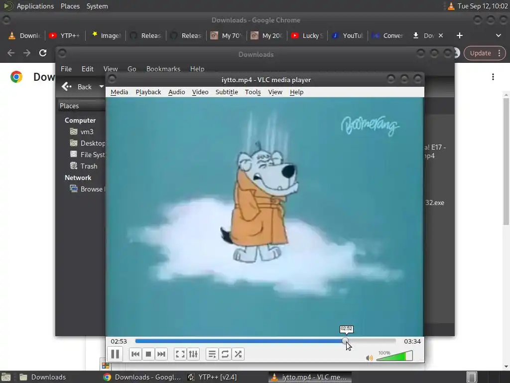Switch to Downloads - Google Chrome taskbar entry
Viewport: 510px width, 383px height.
click(142, 377)
